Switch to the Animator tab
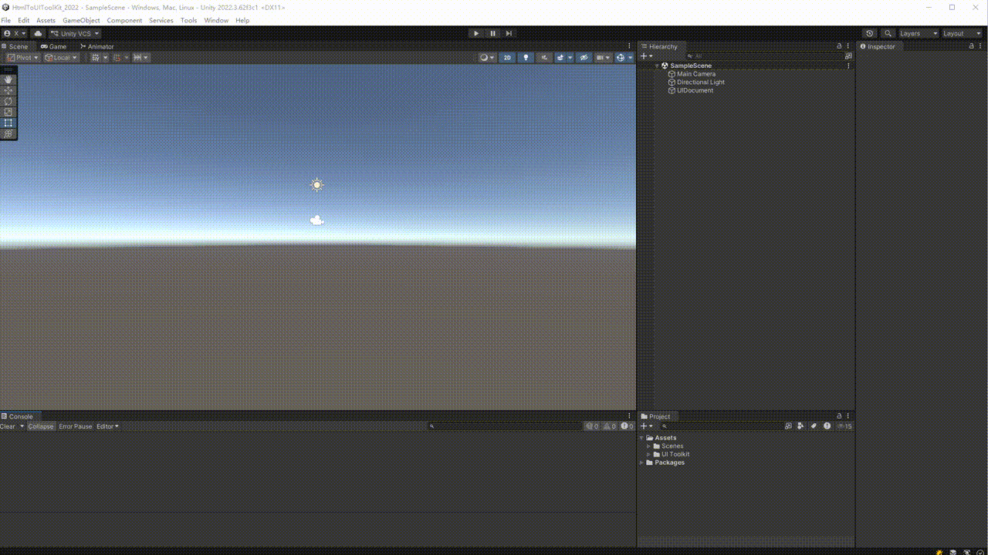The height and width of the screenshot is (555, 988). coord(96,46)
